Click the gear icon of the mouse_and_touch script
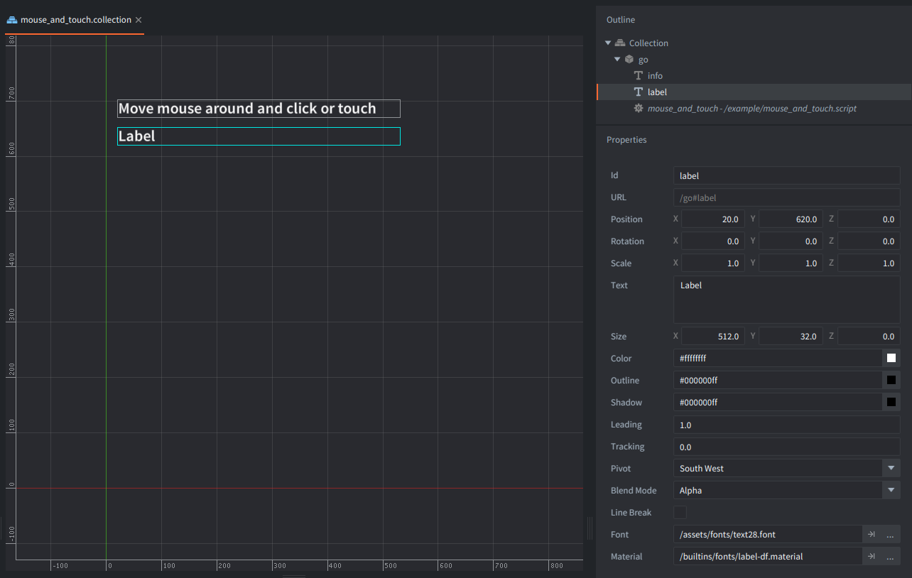The width and height of the screenshot is (912, 578). tap(639, 109)
